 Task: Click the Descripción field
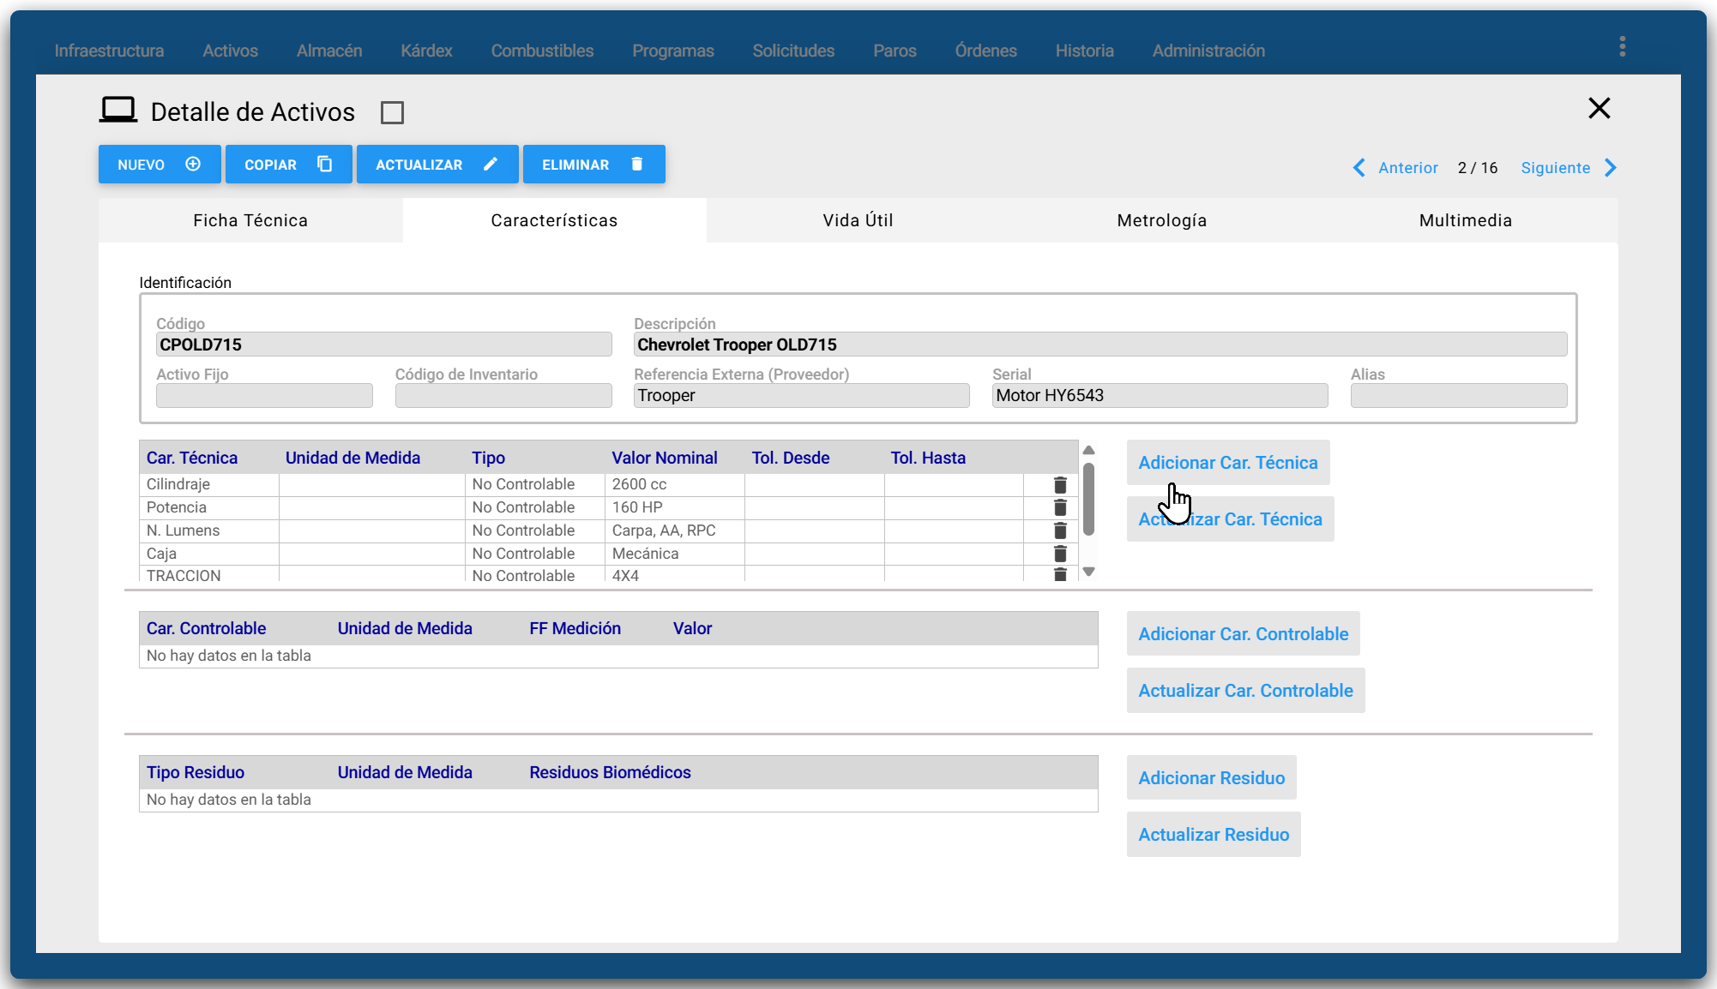[1099, 345]
